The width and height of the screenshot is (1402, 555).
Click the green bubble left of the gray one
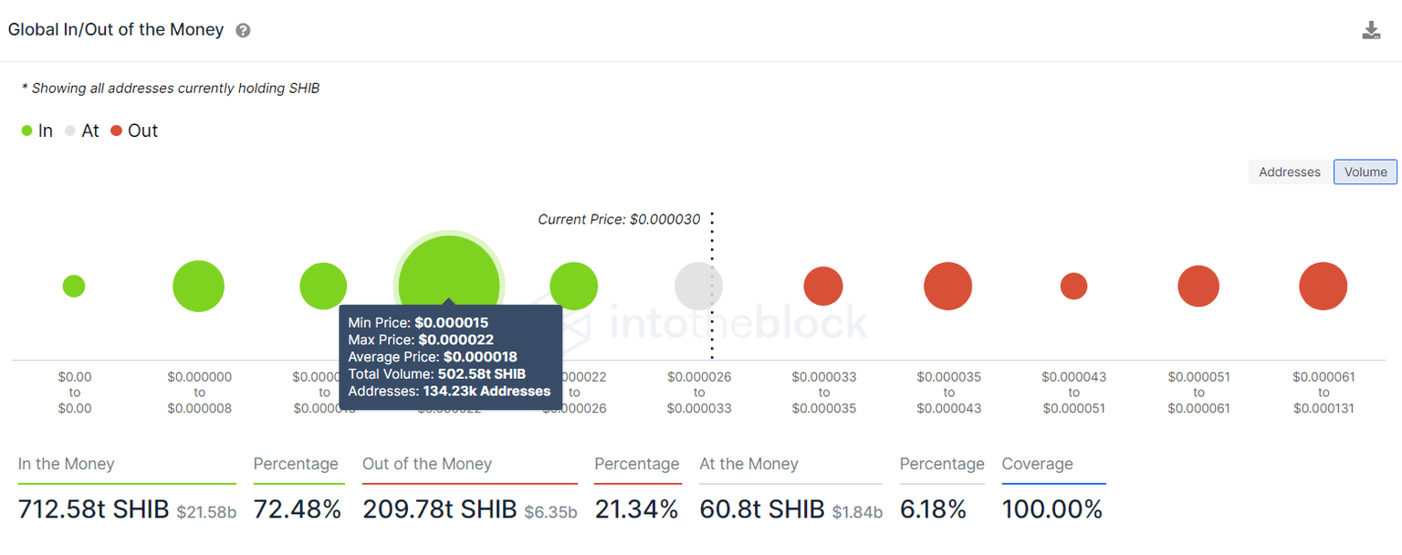pos(573,286)
